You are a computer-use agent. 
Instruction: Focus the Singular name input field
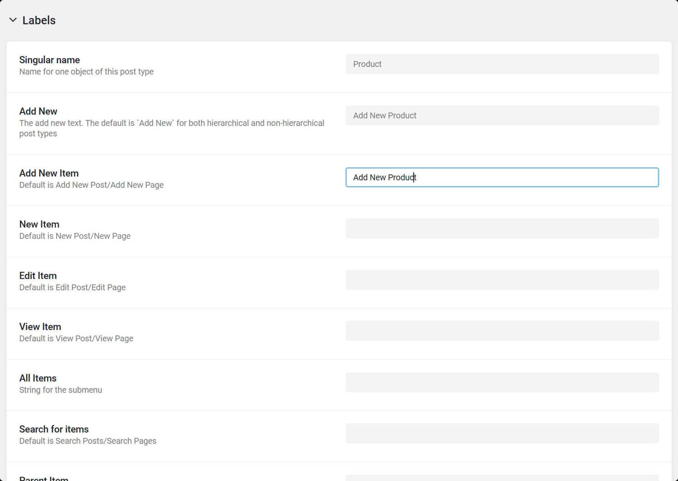click(x=502, y=64)
